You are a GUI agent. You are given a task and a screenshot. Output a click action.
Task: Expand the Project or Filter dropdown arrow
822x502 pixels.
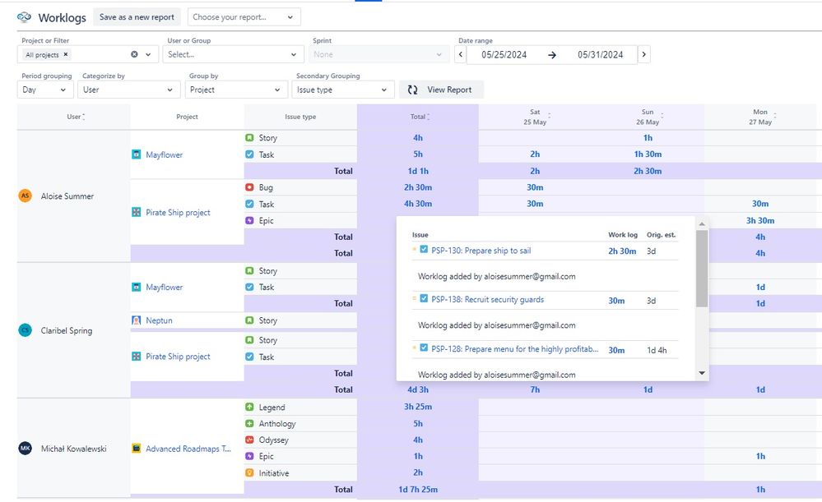(x=148, y=54)
